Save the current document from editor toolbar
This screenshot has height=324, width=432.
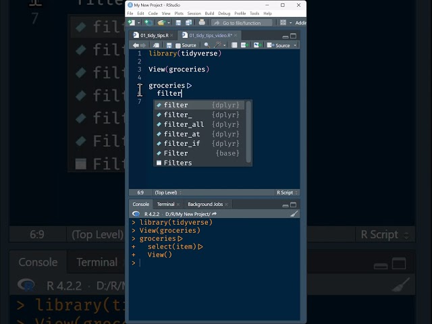[169, 45]
